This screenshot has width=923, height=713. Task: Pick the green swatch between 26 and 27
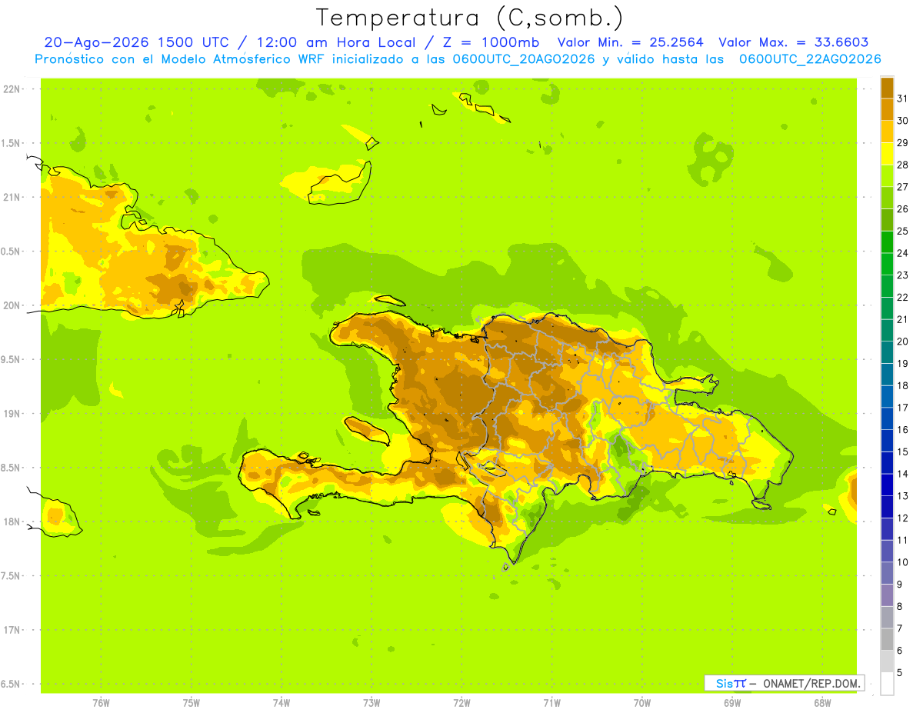tap(887, 197)
